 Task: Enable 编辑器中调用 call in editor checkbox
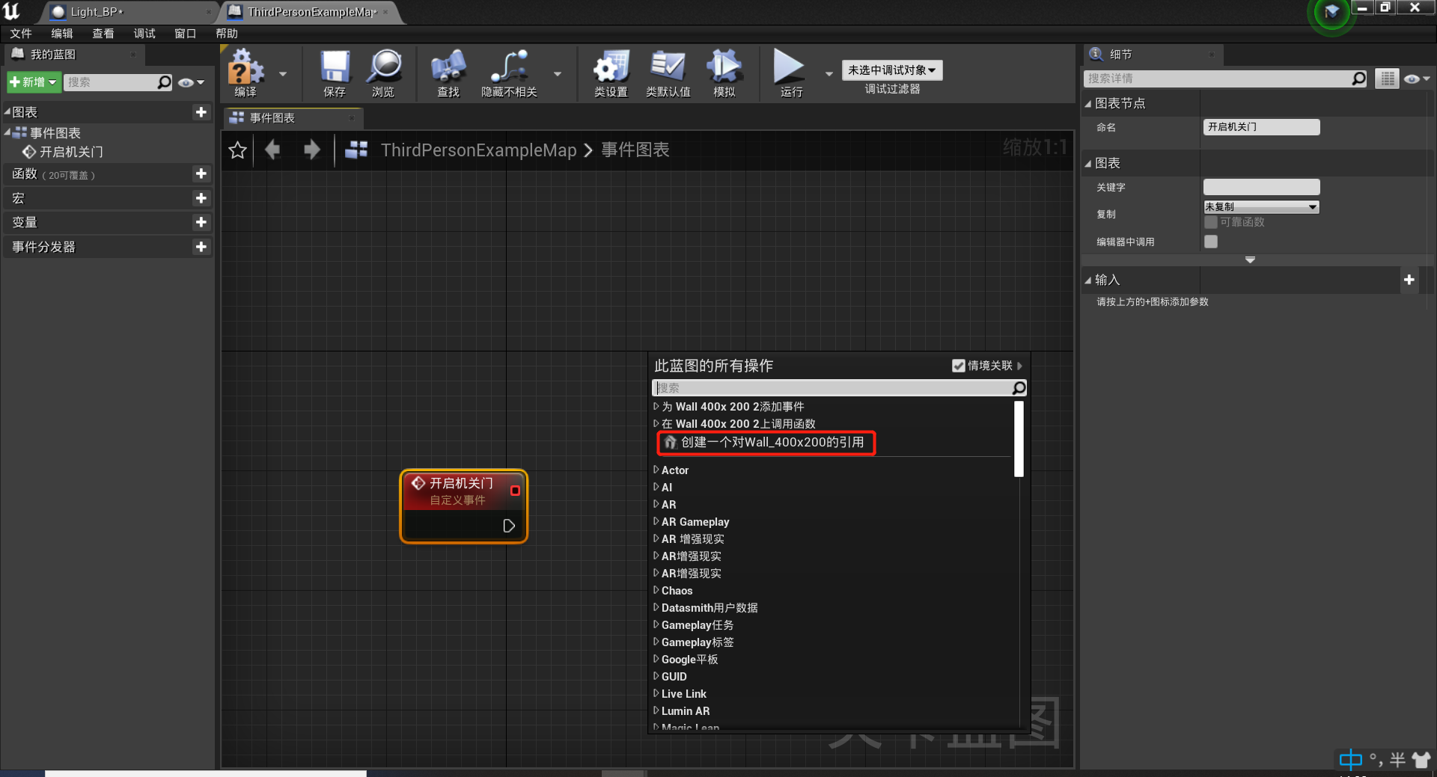pyautogui.click(x=1211, y=242)
